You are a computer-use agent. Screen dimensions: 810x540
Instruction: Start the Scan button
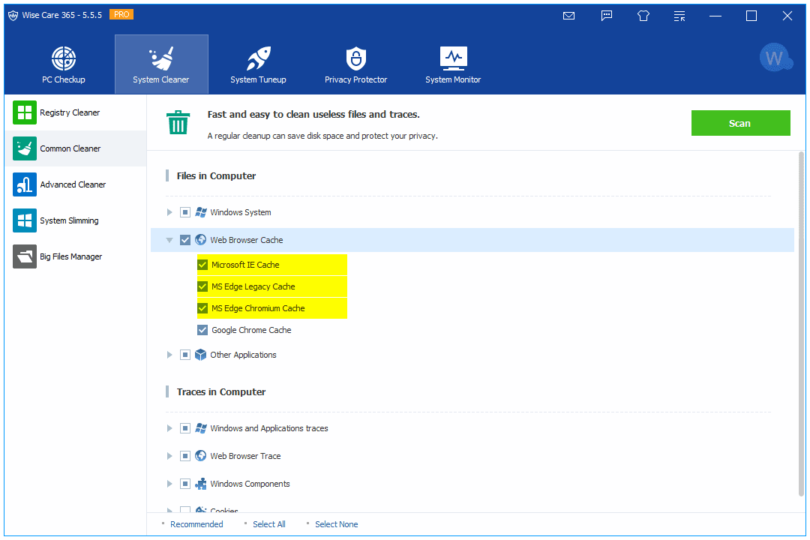tap(740, 123)
